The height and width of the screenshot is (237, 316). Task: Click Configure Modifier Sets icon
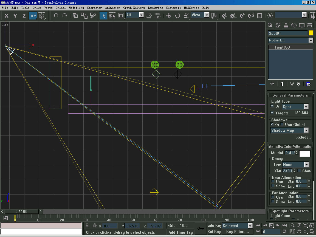[x=308, y=84]
